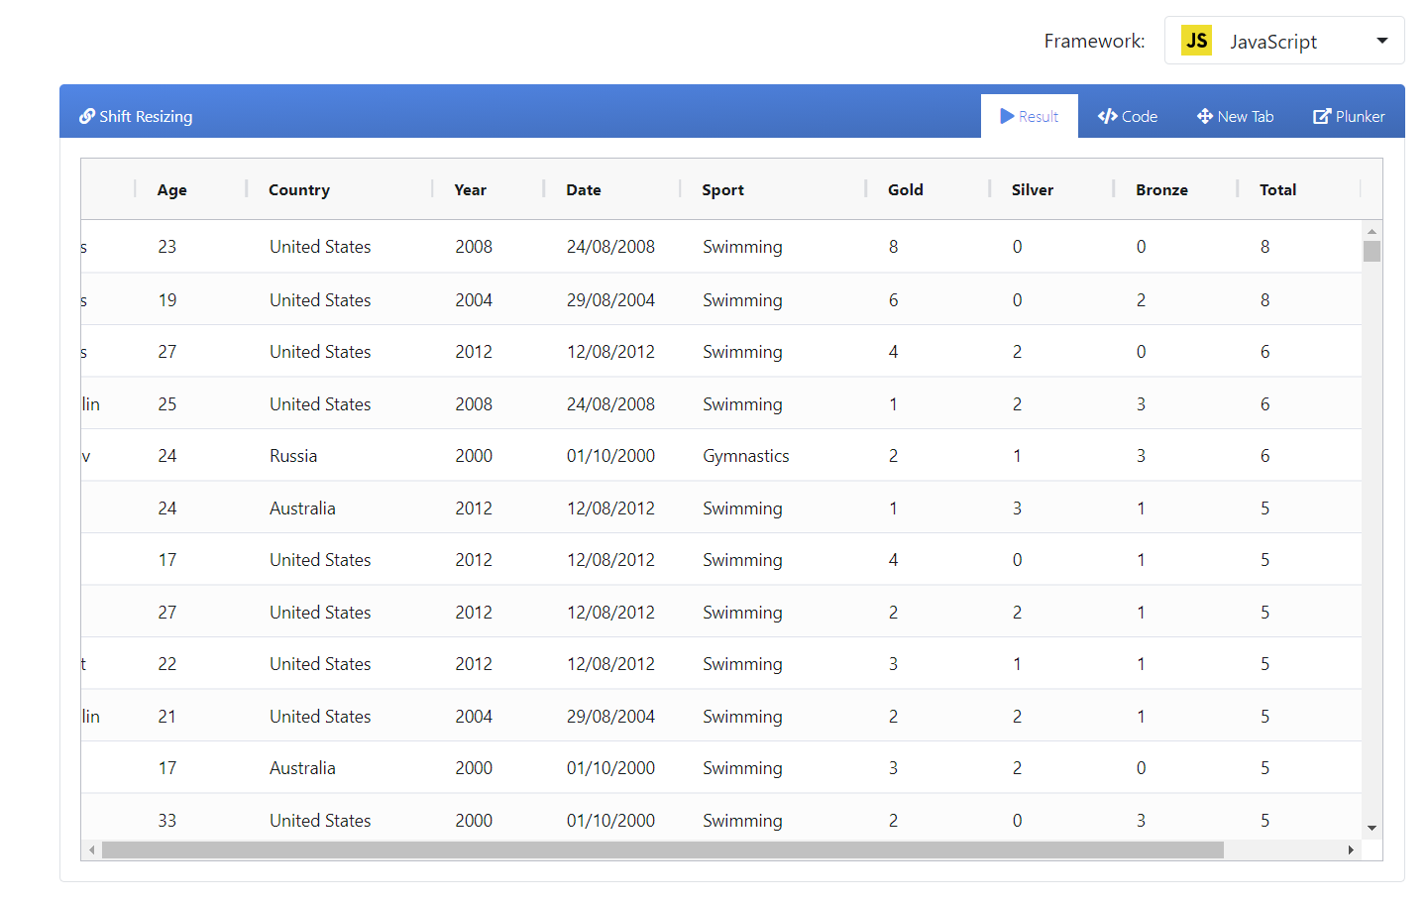Sort by the Bronze column header

[1162, 189]
